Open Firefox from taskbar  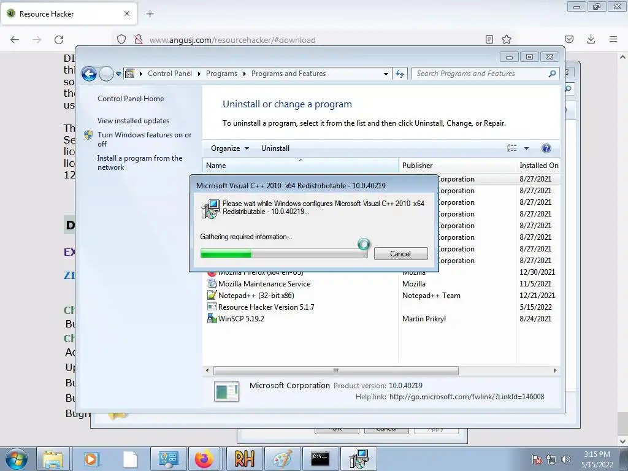click(204, 459)
